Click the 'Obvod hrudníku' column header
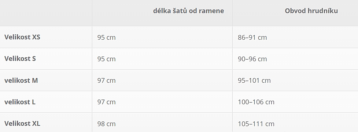Viewport: 358px width, 132px height. click(x=311, y=11)
